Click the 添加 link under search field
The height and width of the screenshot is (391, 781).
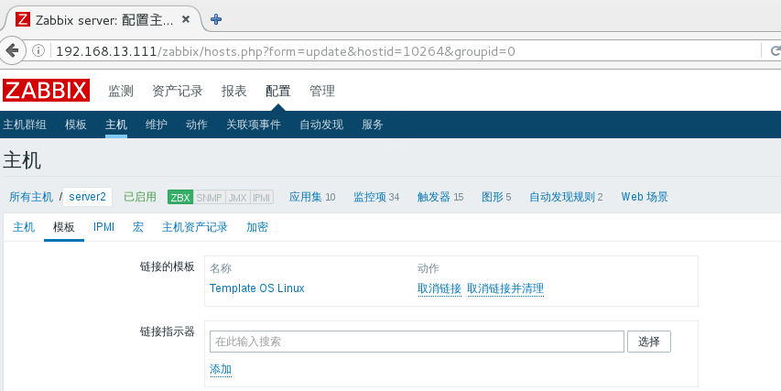(221, 370)
